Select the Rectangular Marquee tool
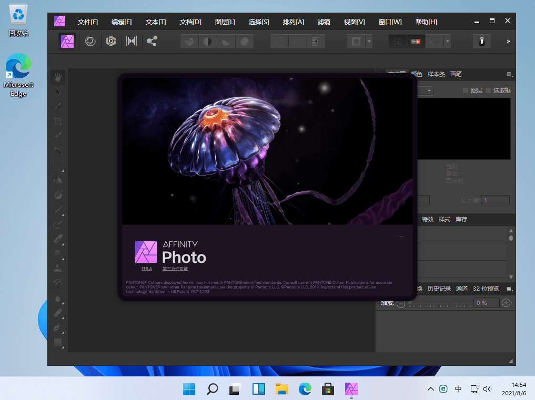The image size is (535, 400). 58,166
